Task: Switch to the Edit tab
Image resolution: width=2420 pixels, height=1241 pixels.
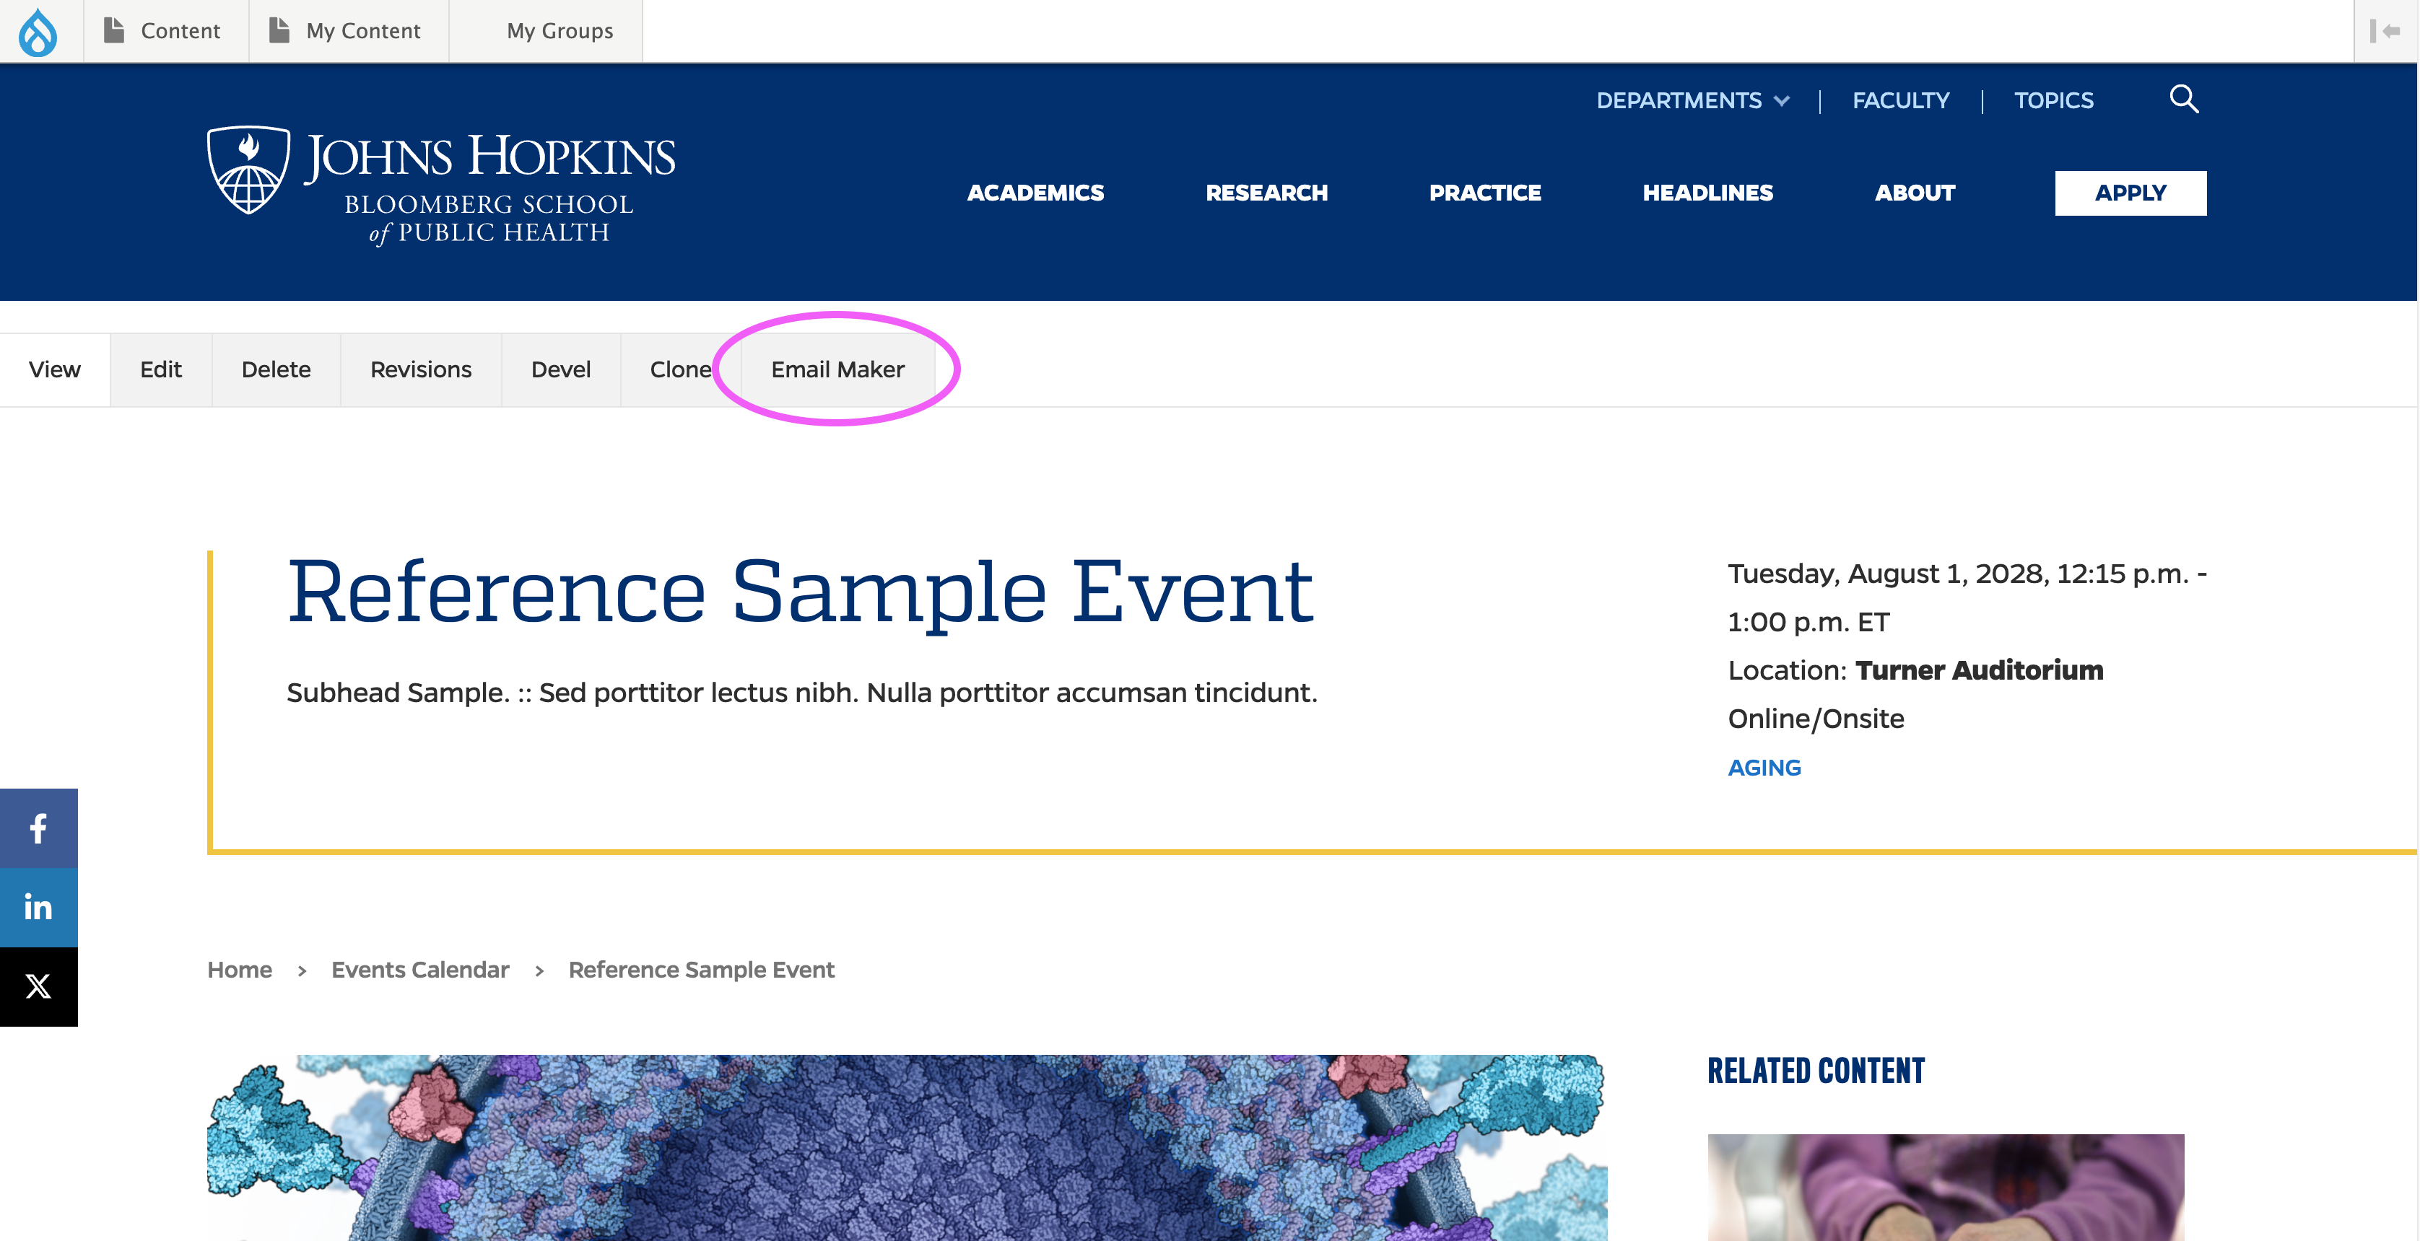Action: tap(161, 369)
